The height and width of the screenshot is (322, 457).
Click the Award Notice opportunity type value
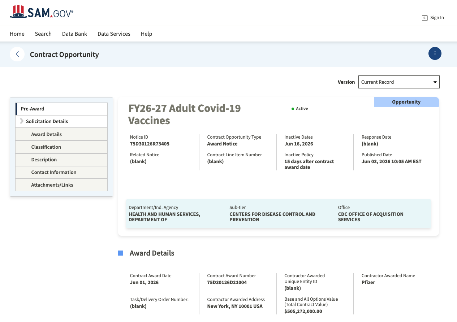222,144
